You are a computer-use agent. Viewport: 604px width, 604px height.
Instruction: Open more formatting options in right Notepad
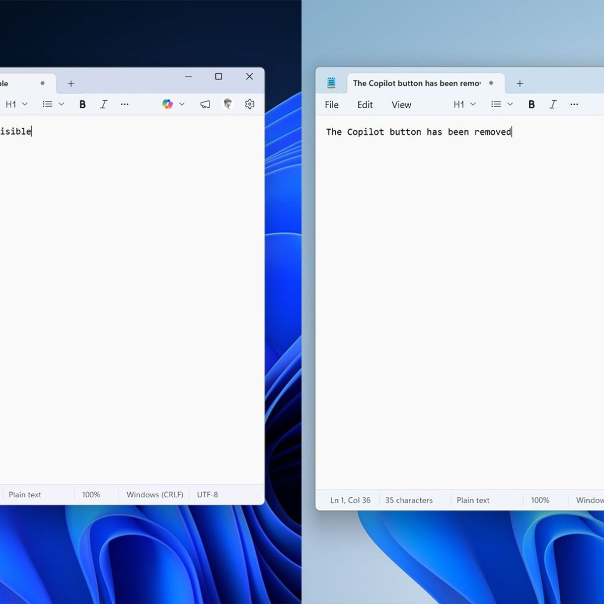click(574, 104)
